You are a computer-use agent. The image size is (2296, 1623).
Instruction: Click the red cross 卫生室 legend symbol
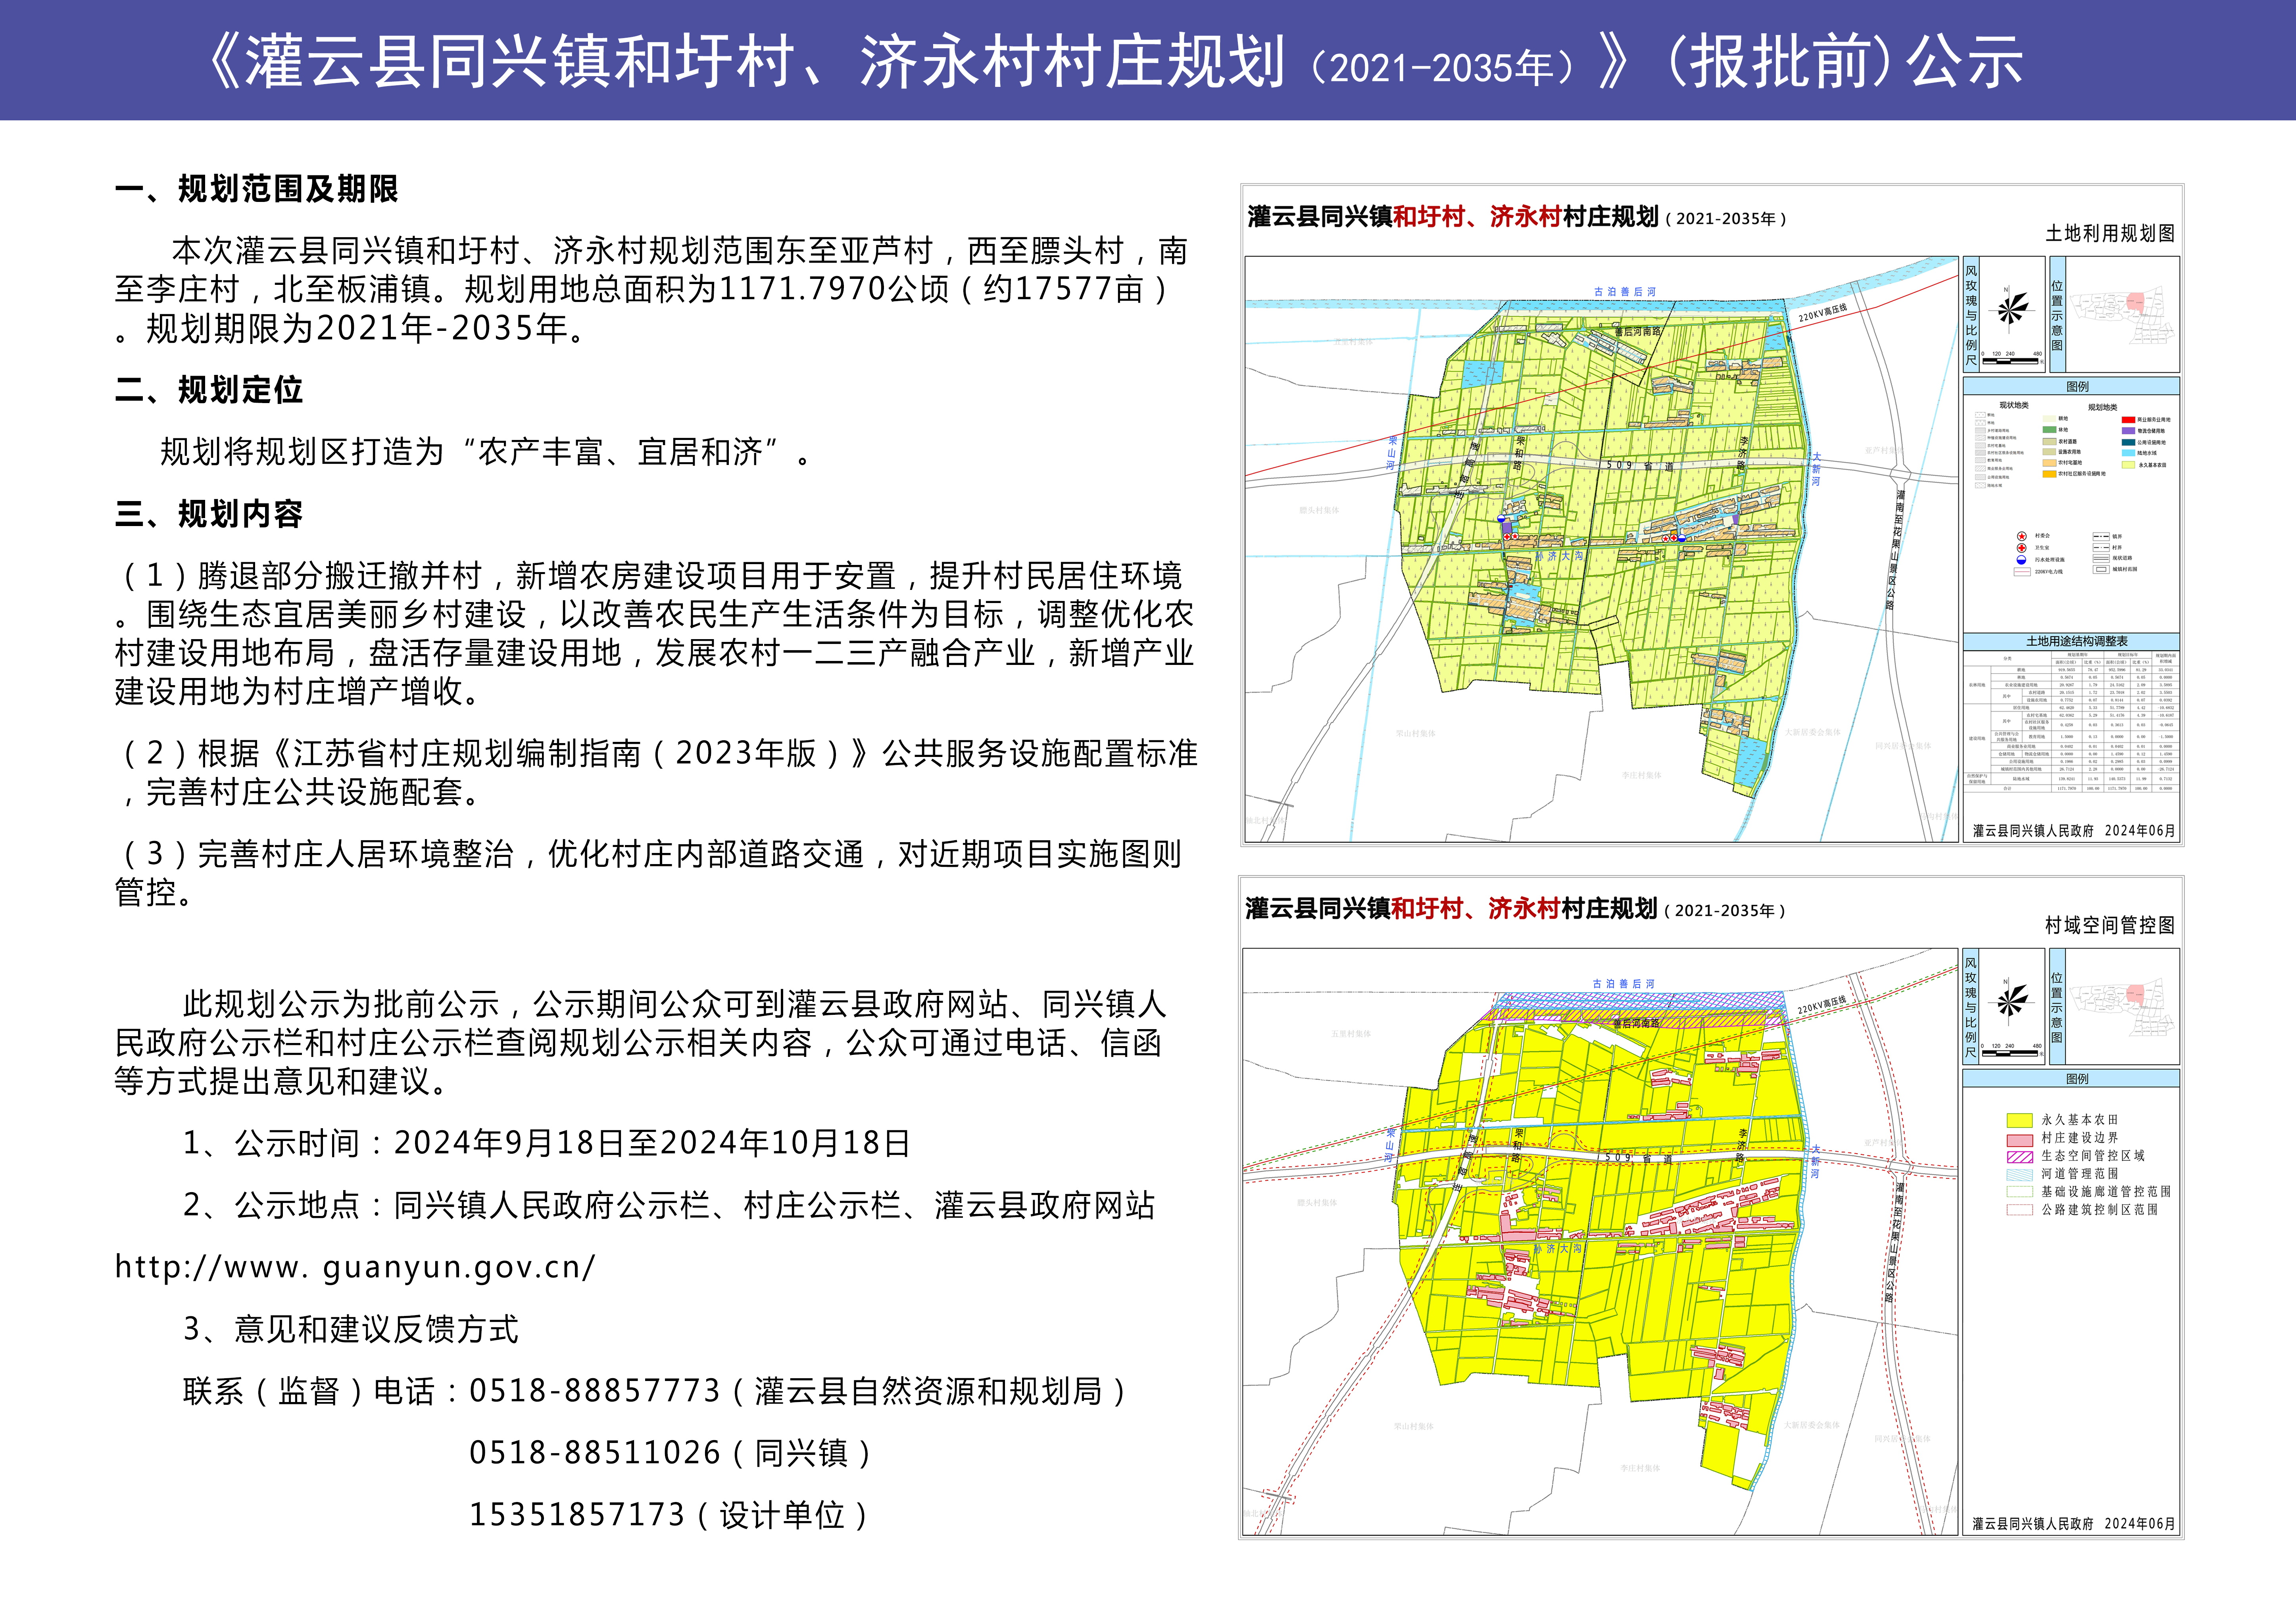[x=2022, y=548]
